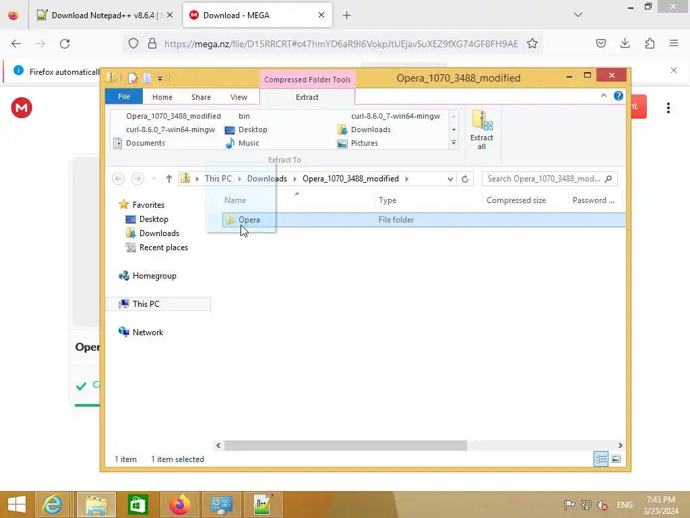Open Favorites in the navigation pane

click(x=148, y=205)
